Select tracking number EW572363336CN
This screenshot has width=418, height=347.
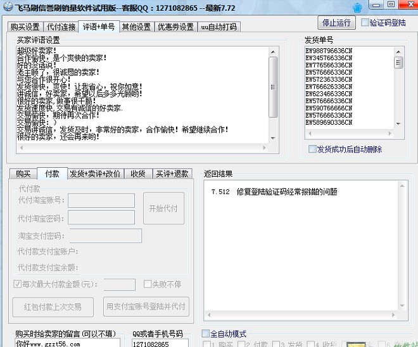coord(329,79)
